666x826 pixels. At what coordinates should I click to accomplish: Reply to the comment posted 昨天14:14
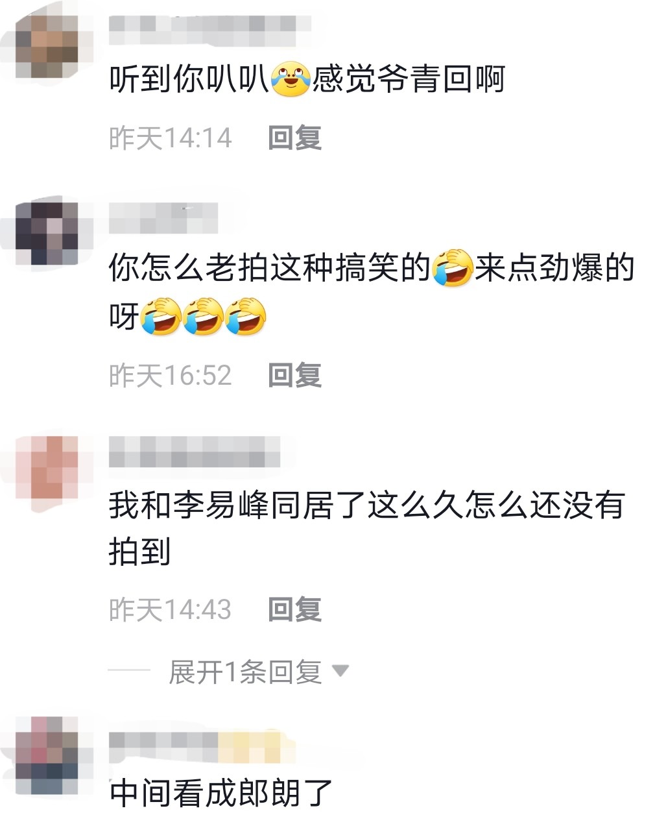[295, 138]
